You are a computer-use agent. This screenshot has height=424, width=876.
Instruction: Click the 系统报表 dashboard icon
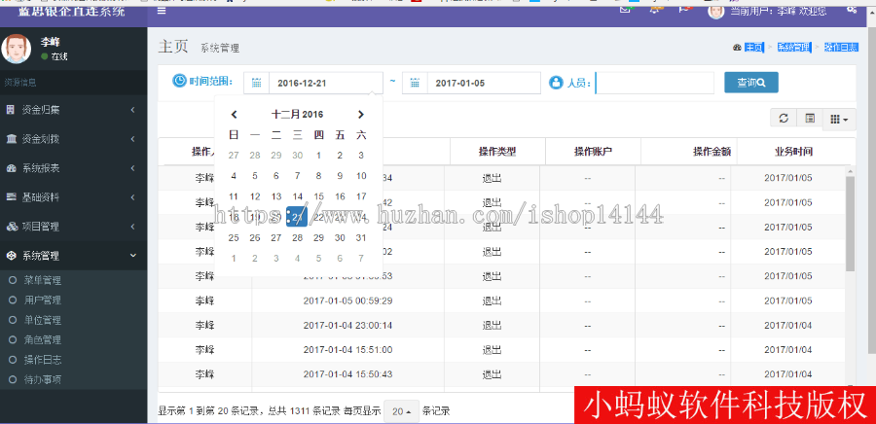[x=11, y=168]
